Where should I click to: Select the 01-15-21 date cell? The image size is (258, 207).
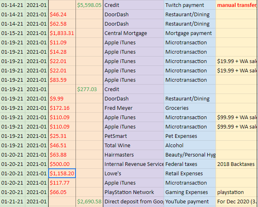12,33
